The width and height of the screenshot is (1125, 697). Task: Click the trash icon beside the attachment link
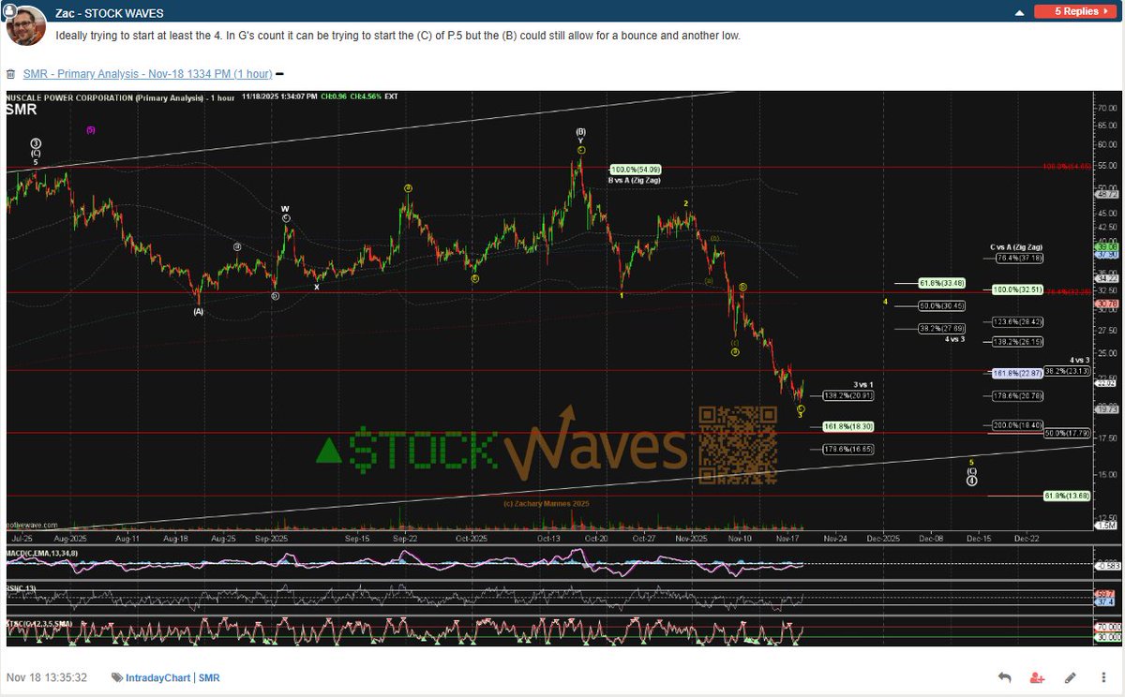pyautogui.click(x=10, y=74)
